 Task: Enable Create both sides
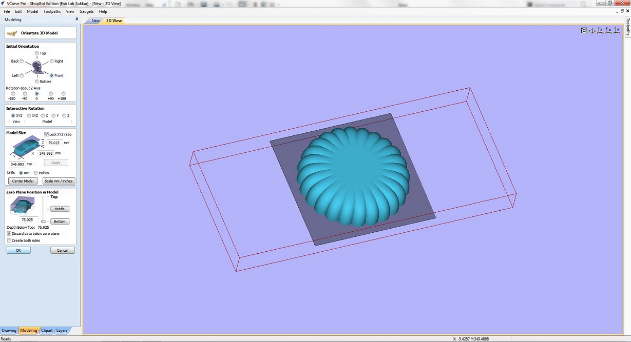[9, 240]
